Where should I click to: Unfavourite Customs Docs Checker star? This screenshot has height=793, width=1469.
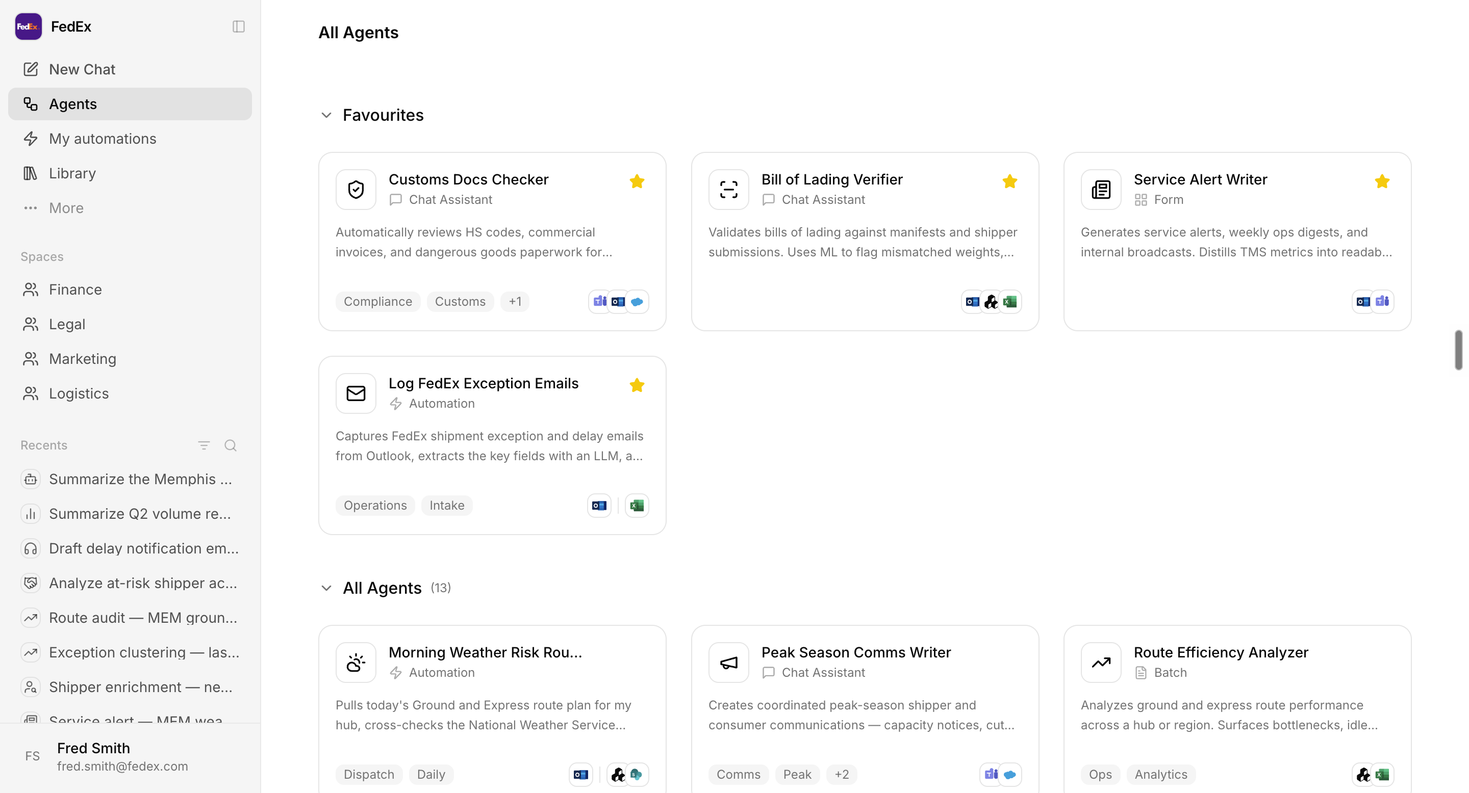point(637,182)
